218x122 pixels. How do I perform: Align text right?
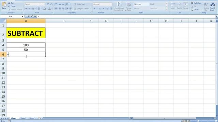(63, 8)
